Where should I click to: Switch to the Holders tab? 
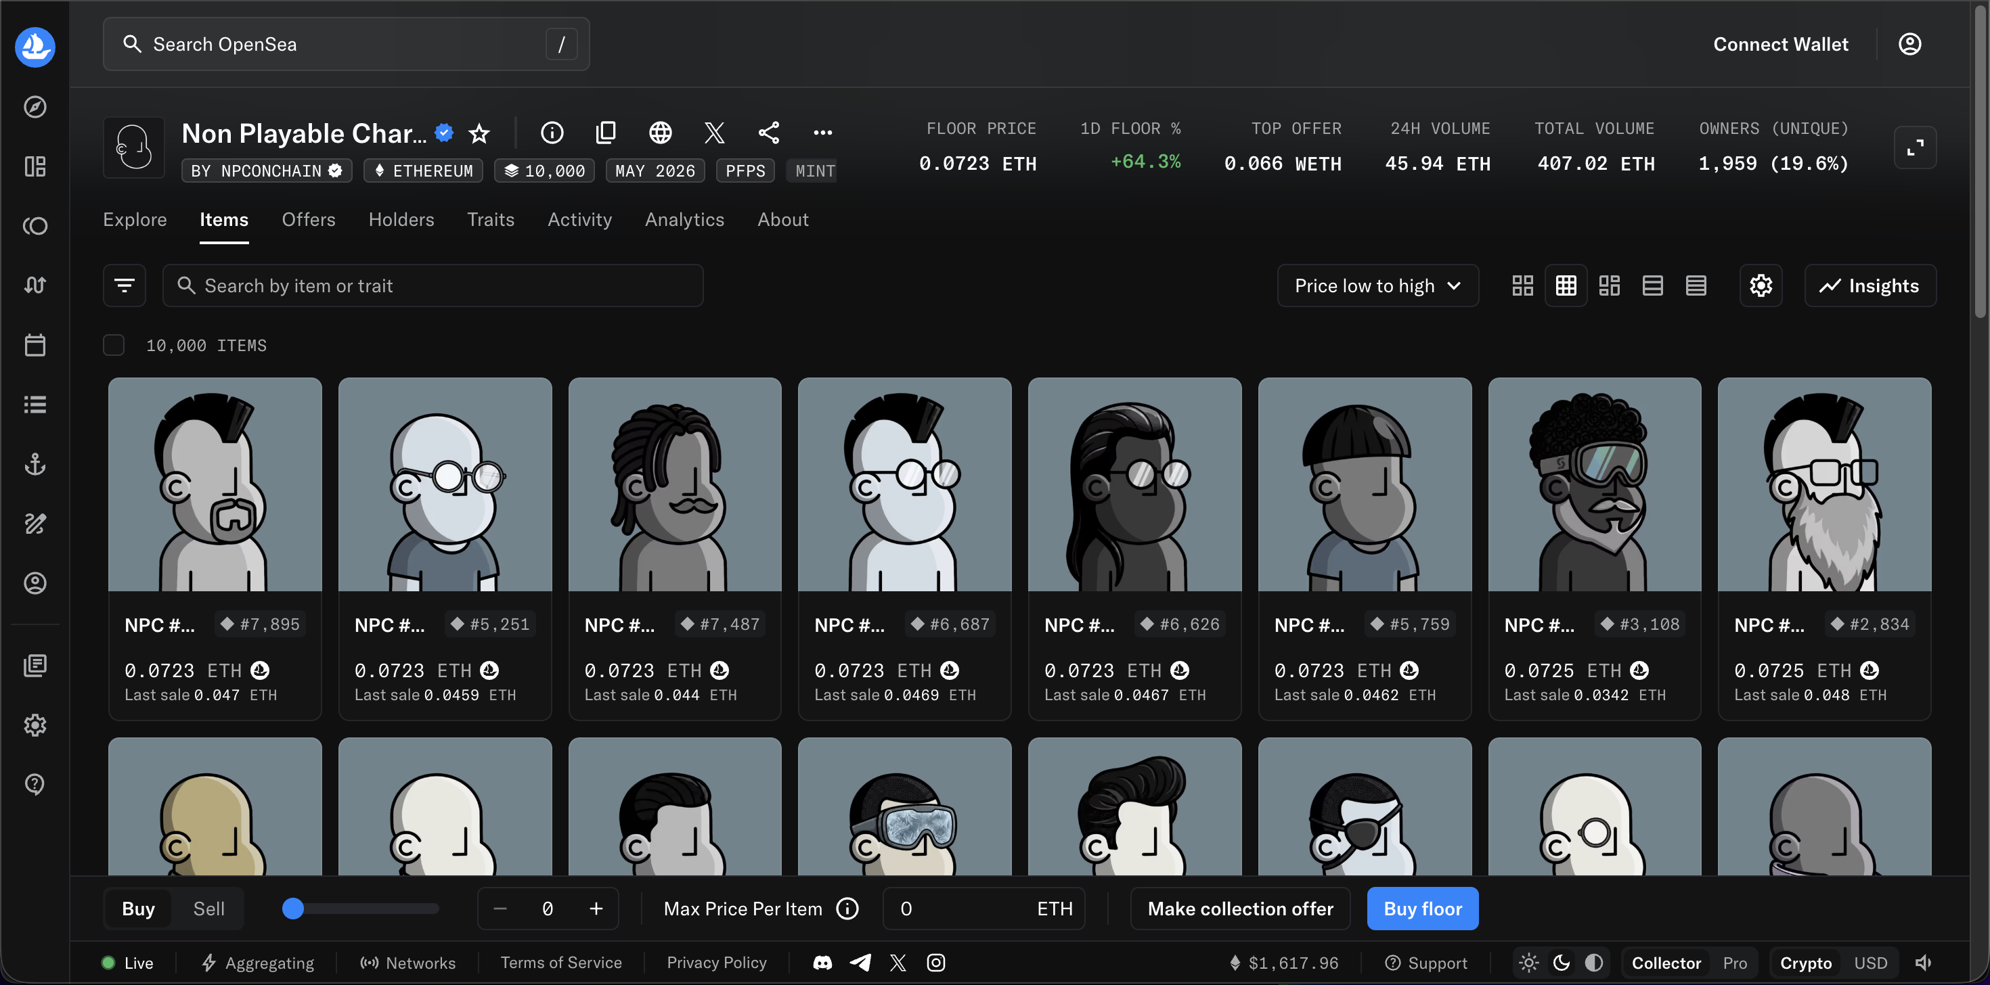click(401, 219)
